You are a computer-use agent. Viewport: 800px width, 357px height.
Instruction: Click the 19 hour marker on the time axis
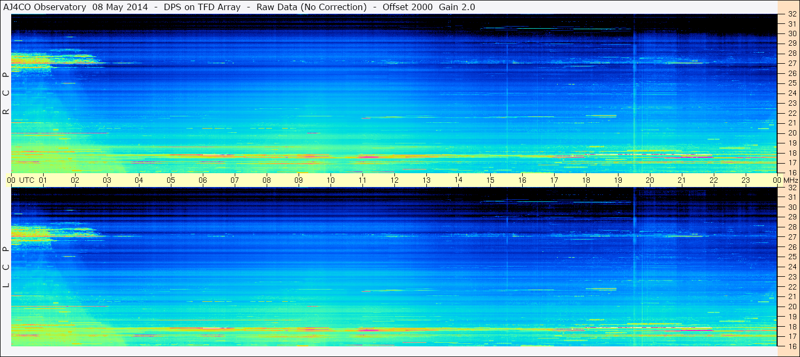[x=618, y=180]
